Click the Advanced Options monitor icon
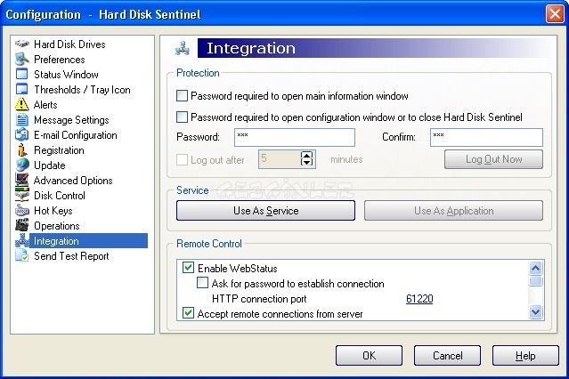This screenshot has height=379, width=569. click(x=21, y=180)
